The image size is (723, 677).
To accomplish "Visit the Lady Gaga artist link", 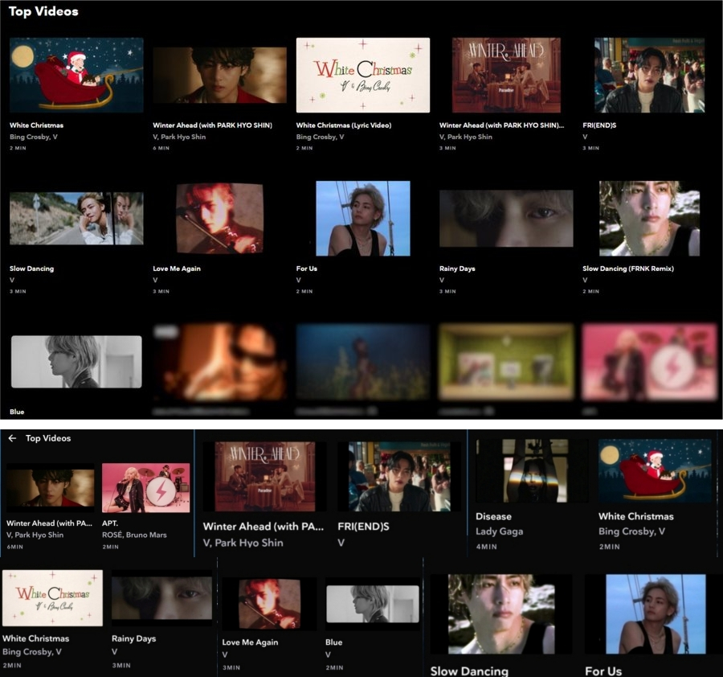I will 499,531.
